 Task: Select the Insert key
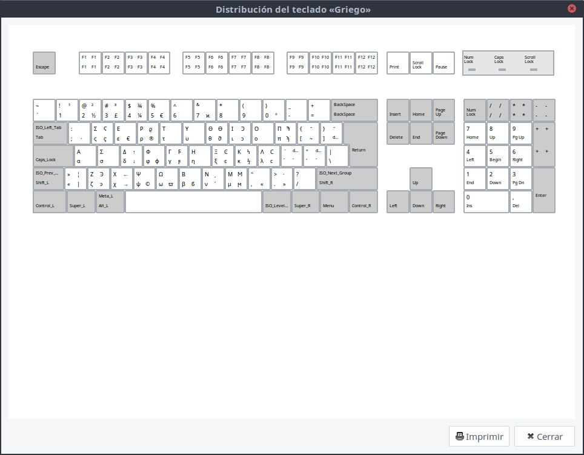point(397,110)
